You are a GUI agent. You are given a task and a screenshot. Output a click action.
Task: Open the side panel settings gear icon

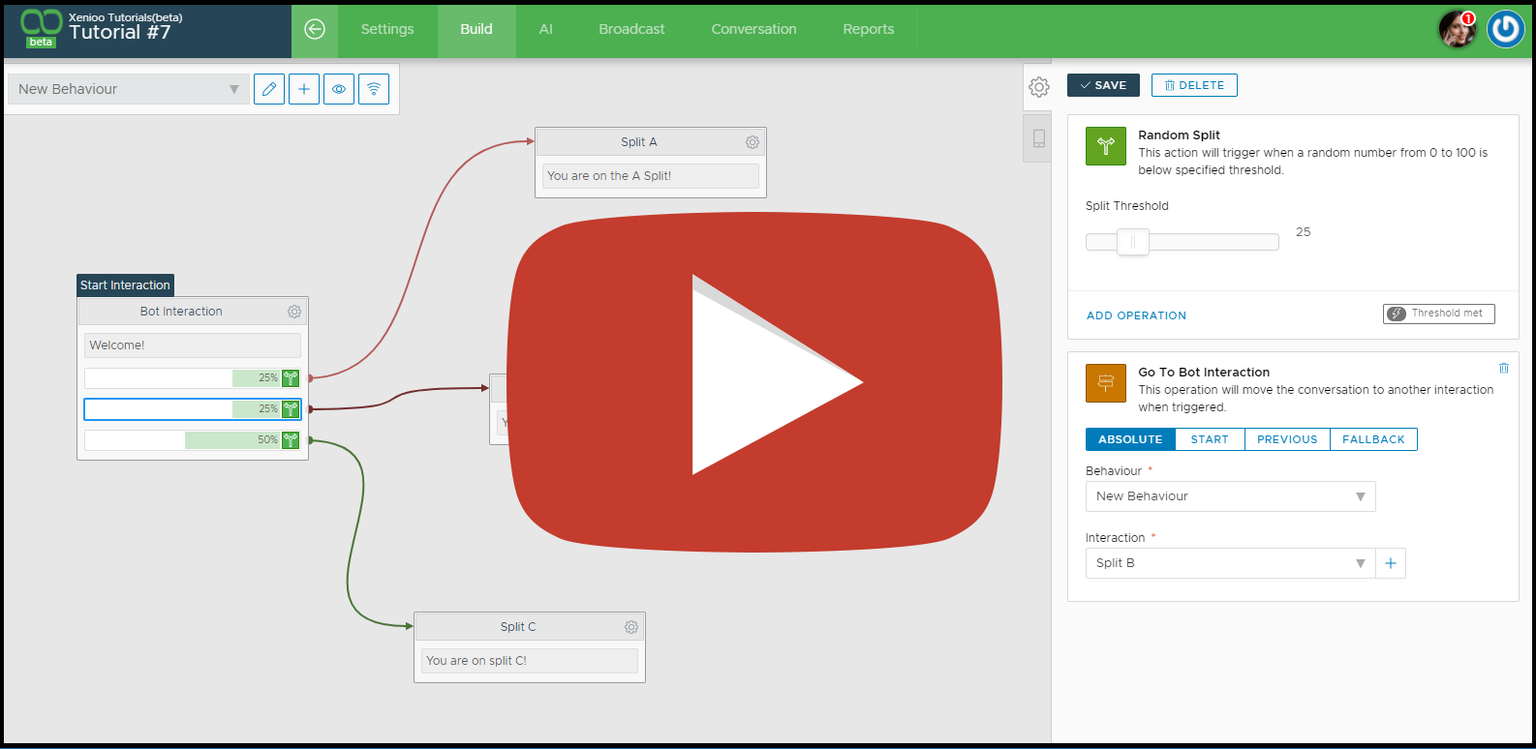point(1039,87)
